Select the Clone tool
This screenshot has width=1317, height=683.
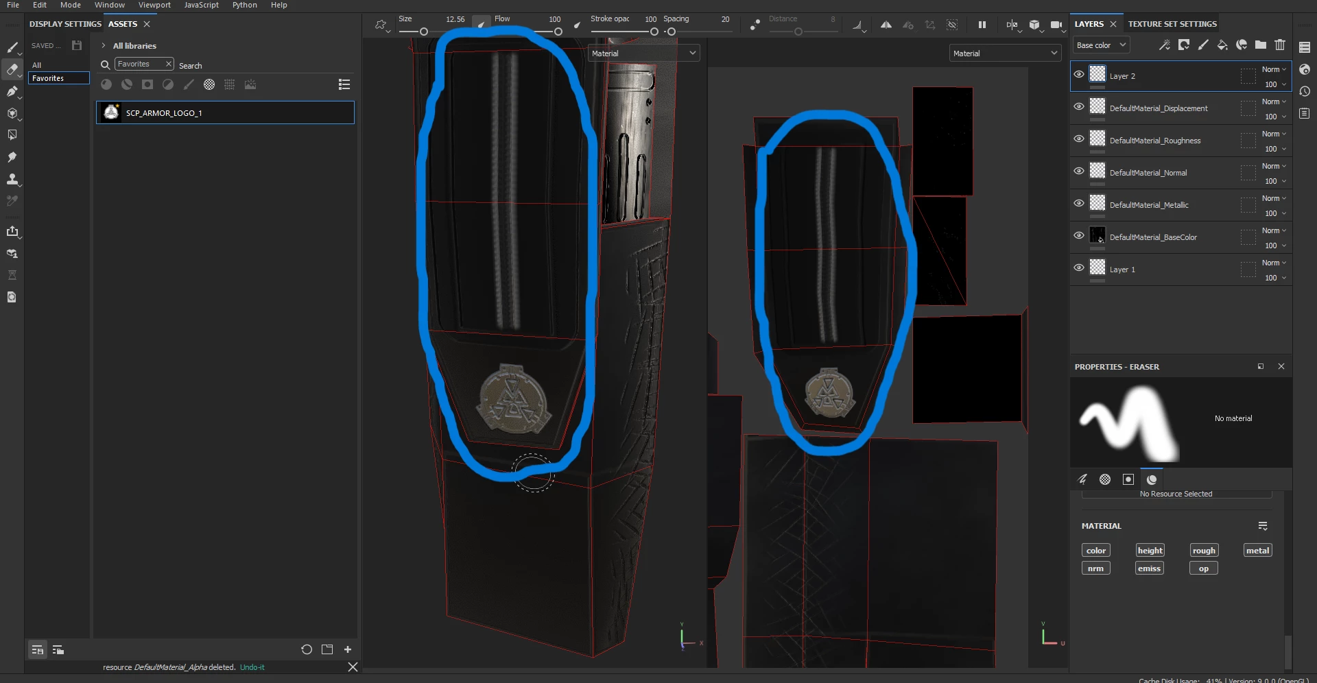click(x=12, y=179)
